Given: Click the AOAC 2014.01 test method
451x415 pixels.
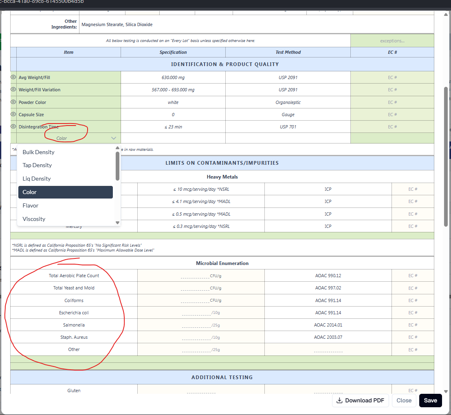Looking at the screenshot, I should tap(328, 325).
